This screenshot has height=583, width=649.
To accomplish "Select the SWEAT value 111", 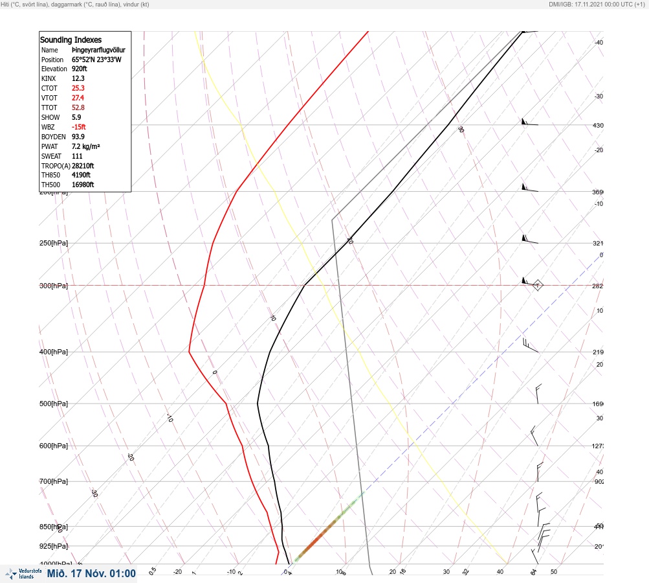I will coord(77,156).
